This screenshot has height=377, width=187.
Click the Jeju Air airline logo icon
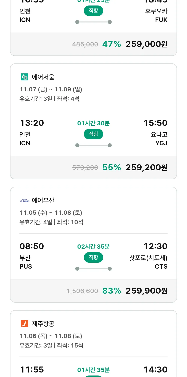[x=24, y=324]
